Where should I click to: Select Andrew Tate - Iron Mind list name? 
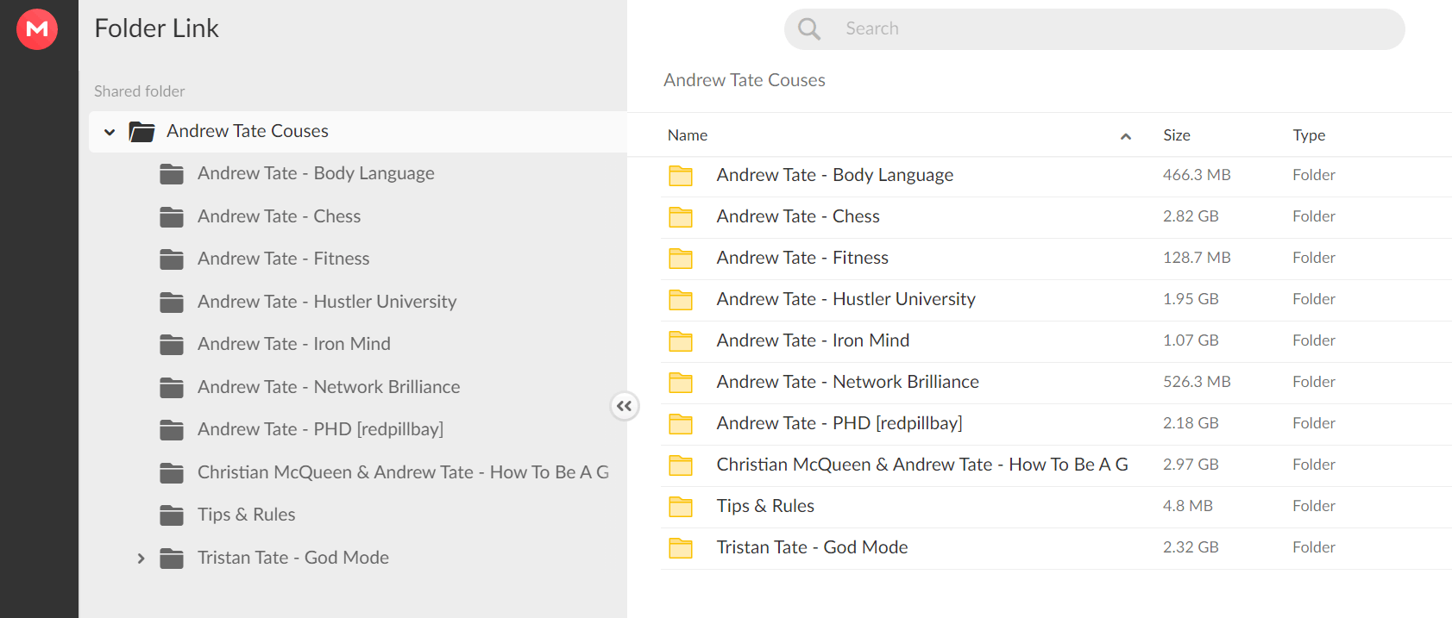tap(813, 340)
